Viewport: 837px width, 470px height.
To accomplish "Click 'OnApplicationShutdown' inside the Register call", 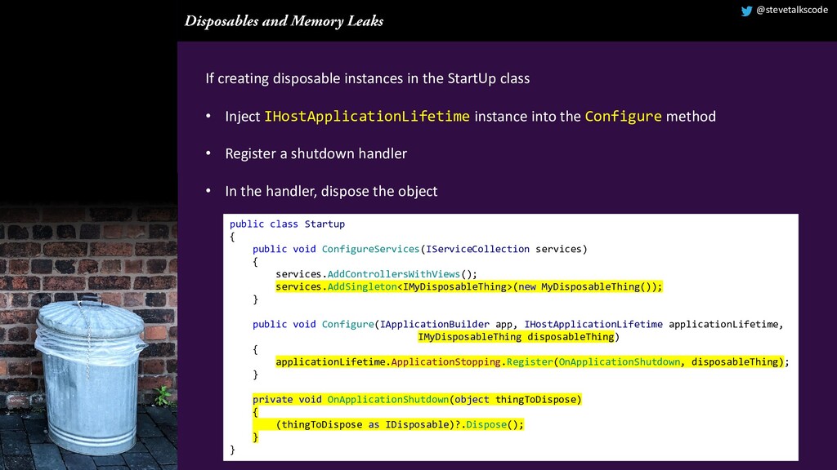I will coord(620,361).
